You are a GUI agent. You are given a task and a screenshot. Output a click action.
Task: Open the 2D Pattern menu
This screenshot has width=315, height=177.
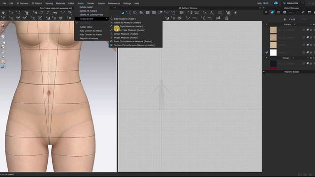(x=37, y=3)
